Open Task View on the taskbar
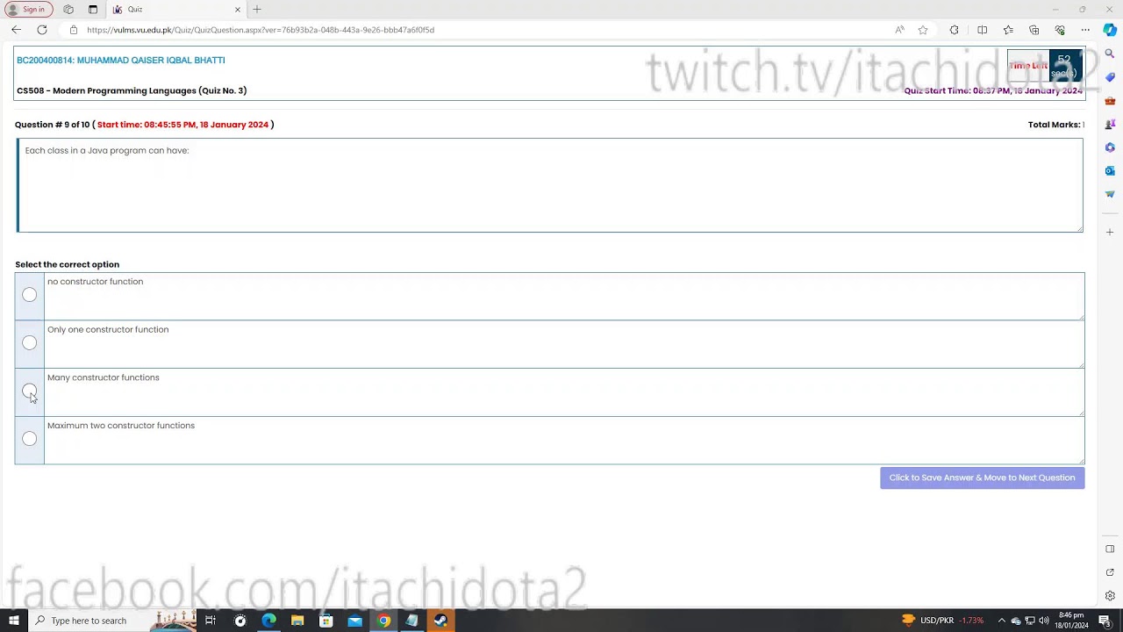Viewport: 1123px width, 632px height. pyautogui.click(x=211, y=621)
